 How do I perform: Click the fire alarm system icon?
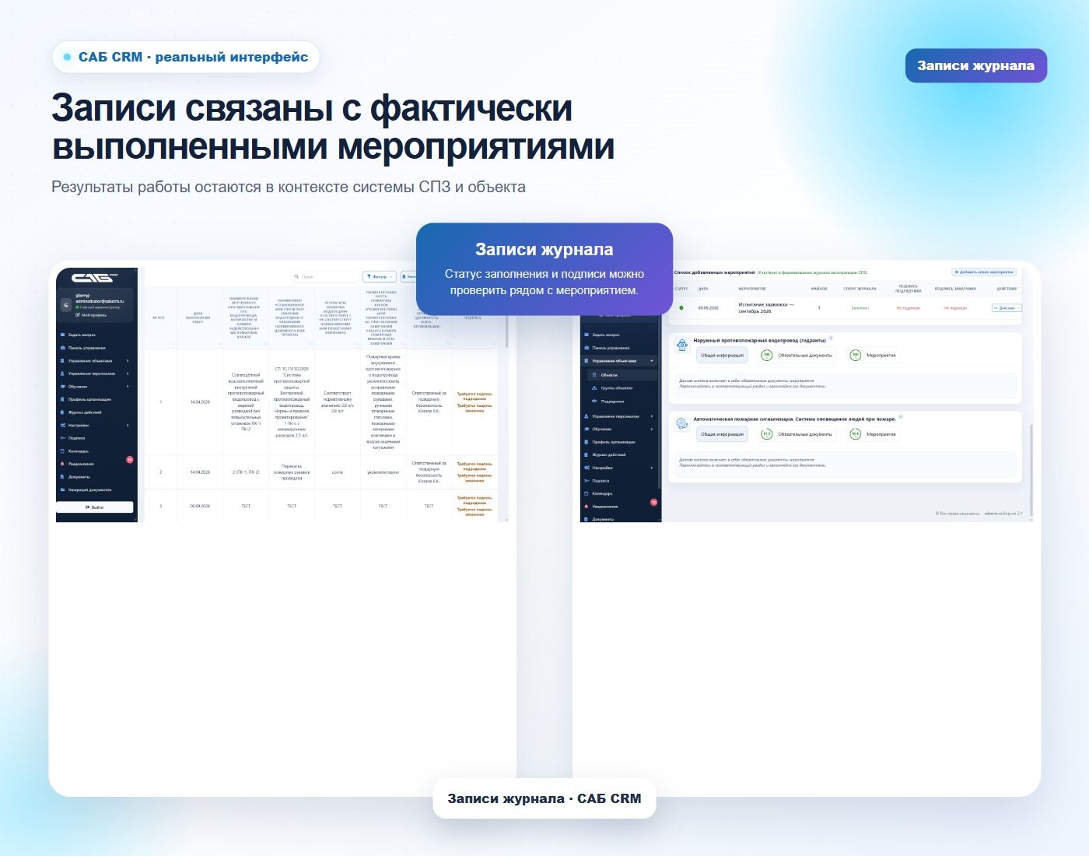pyautogui.click(x=682, y=423)
